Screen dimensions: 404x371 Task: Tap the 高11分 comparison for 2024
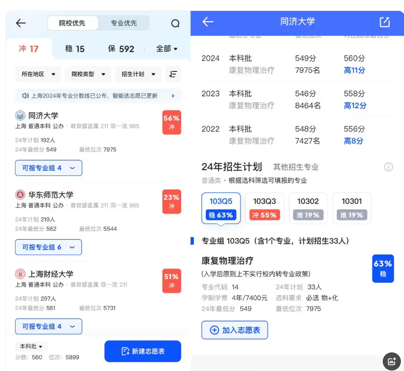pos(354,70)
